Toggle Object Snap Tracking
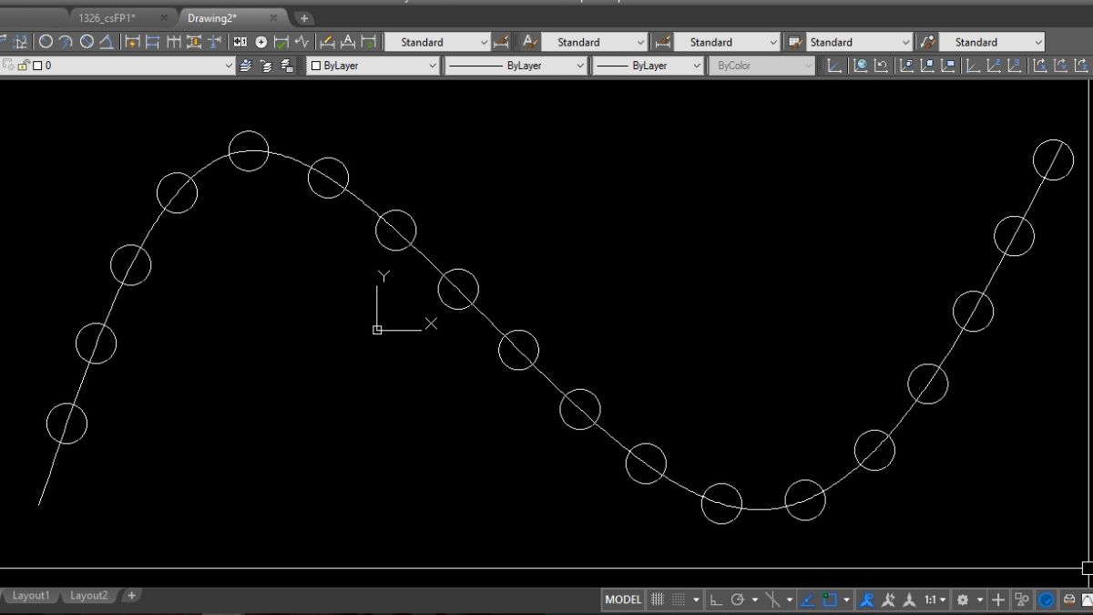This screenshot has width=1093, height=615. click(x=807, y=600)
